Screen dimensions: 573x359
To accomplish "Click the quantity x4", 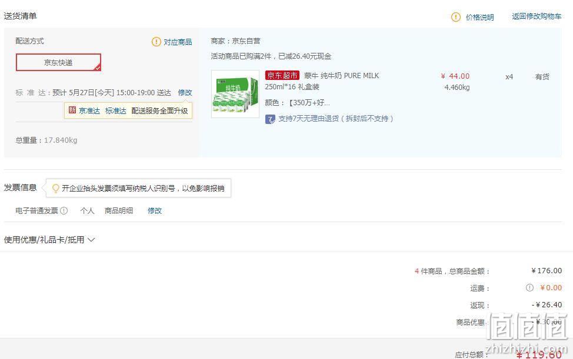I will pos(509,76).
